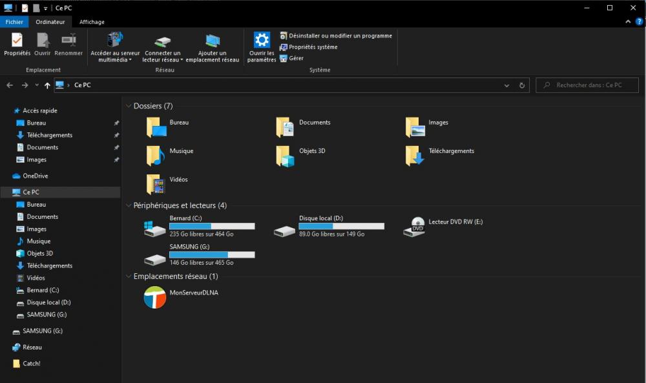Select the Lecteur DVD RW (E:) drive

click(x=414, y=227)
